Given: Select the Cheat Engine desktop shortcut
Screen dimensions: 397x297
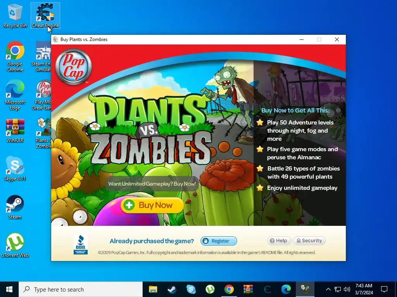Looking at the screenshot, I should tap(45, 15).
